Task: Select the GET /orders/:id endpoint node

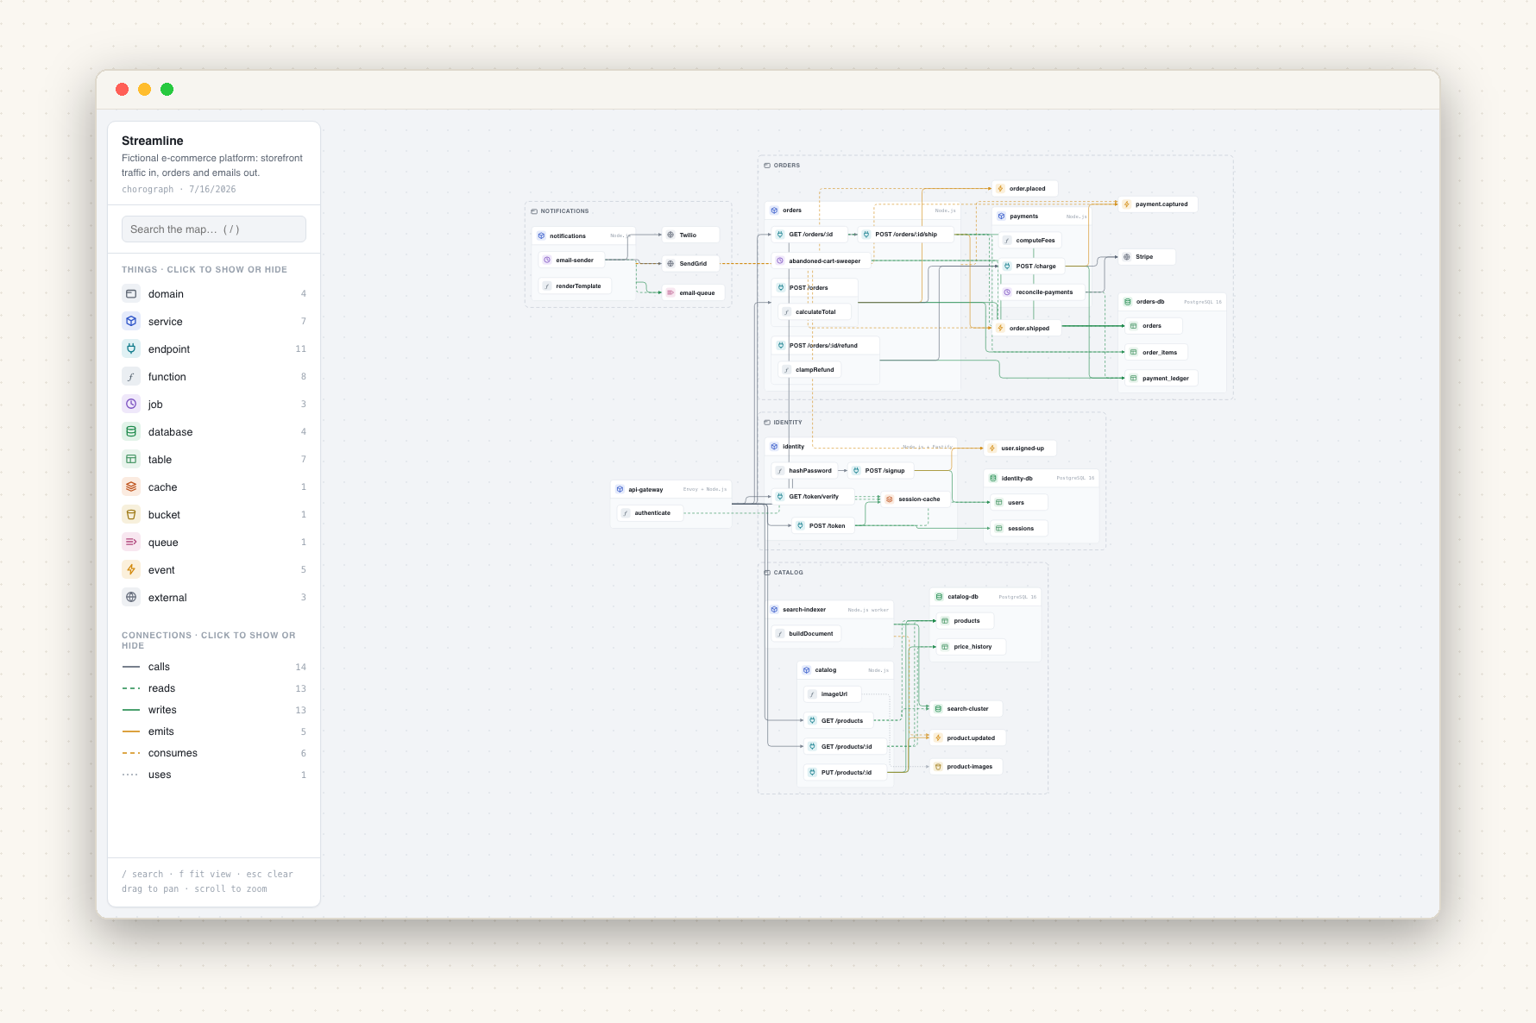Action: click(809, 235)
